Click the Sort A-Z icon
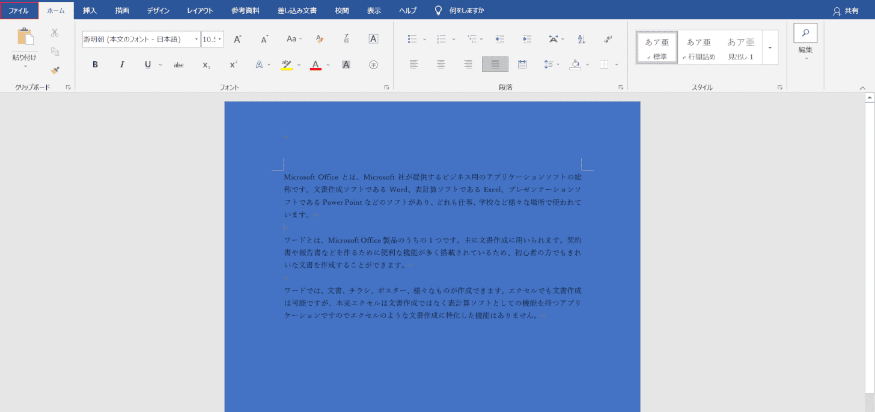The height and width of the screenshot is (412, 875). [x=581, y=39]
